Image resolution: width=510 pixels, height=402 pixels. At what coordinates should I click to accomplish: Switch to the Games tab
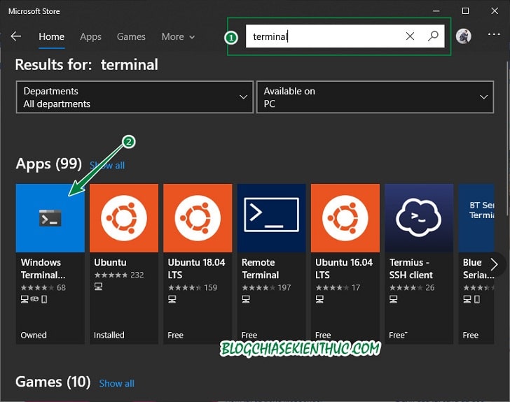pyautogui.click(x=131, y=36)
